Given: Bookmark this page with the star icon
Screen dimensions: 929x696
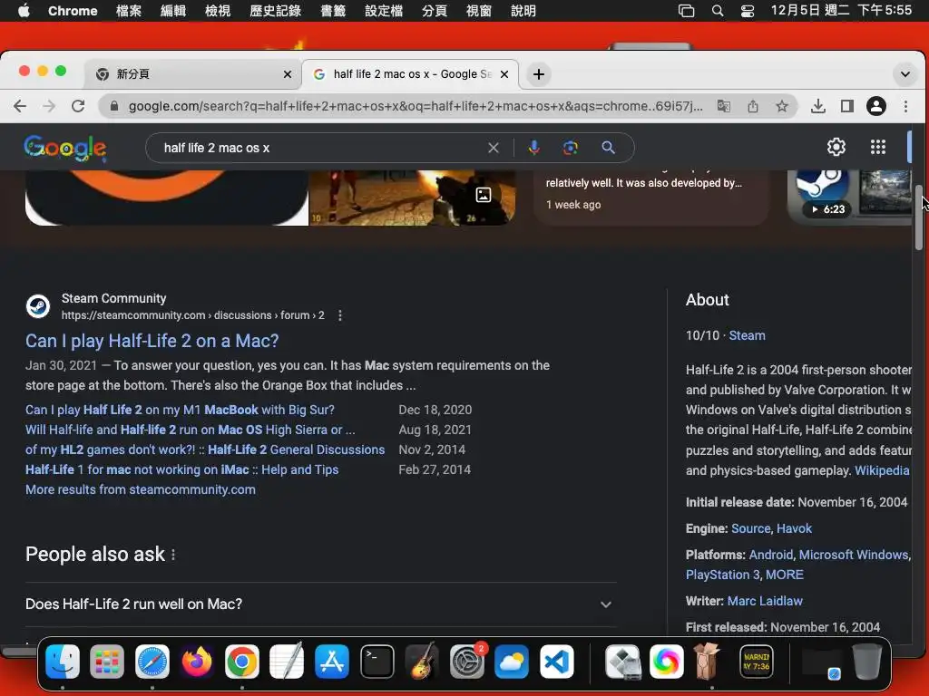Looking at the screenshot, I should 782,106.
